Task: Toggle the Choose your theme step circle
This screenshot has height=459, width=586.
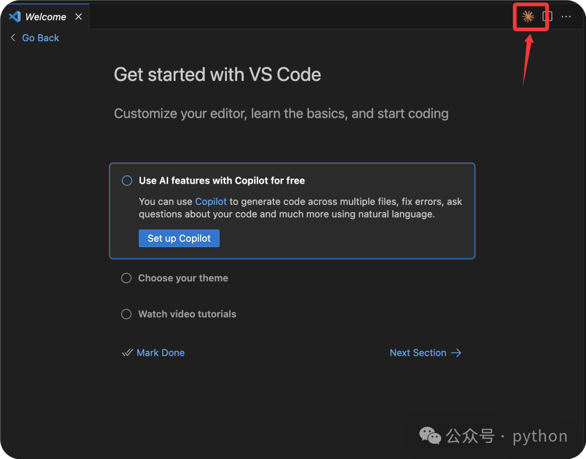Action: pos(126,278)
